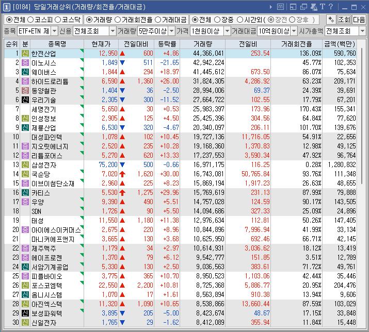Click the 신 badge next to 한전산업
369x332 pixels.
pos(25,54)
